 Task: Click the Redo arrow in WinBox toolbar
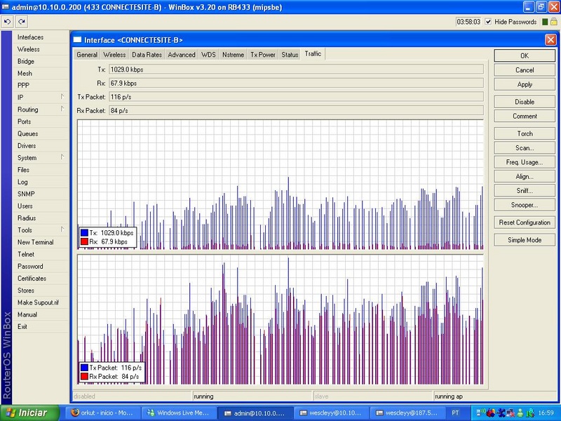coord(22,22)
